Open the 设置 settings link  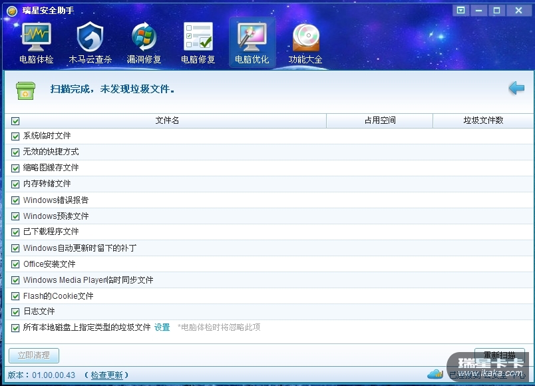tap(162, 327)
